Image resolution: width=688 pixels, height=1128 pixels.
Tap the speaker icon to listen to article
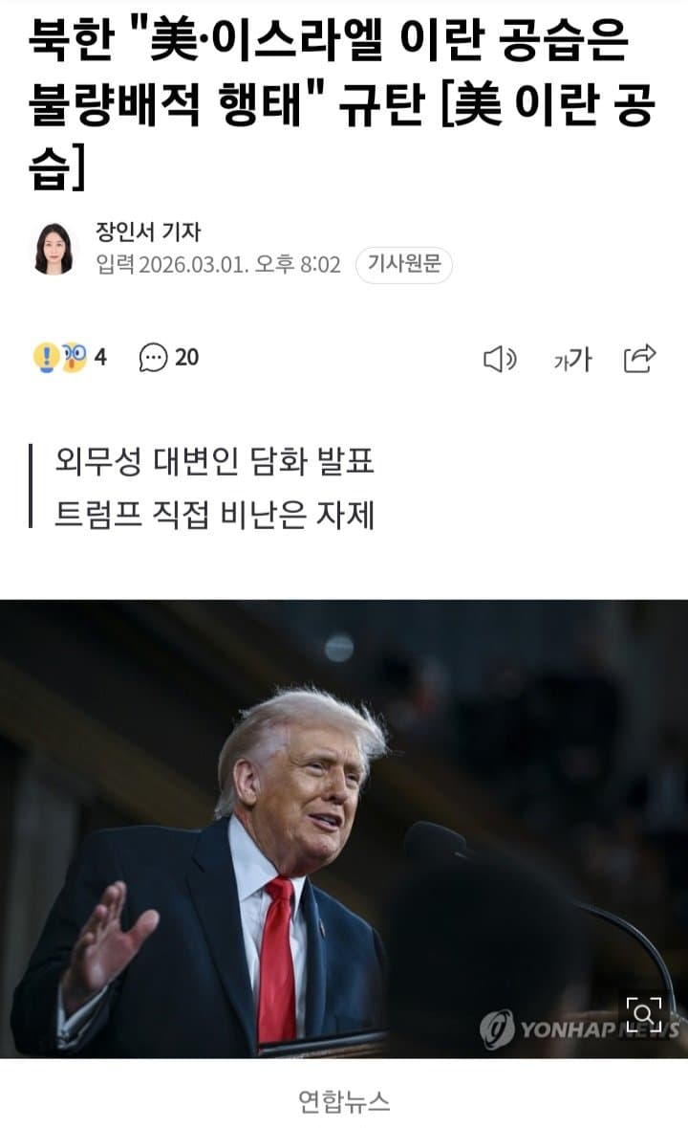coord(499,358)
